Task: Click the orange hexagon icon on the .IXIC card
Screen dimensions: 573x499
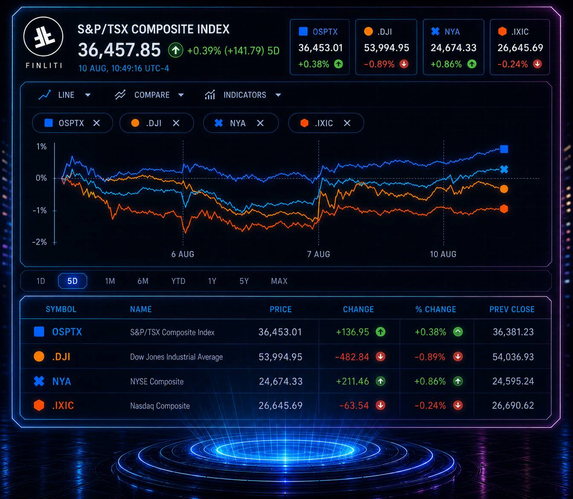Action: tap(502, 31)
